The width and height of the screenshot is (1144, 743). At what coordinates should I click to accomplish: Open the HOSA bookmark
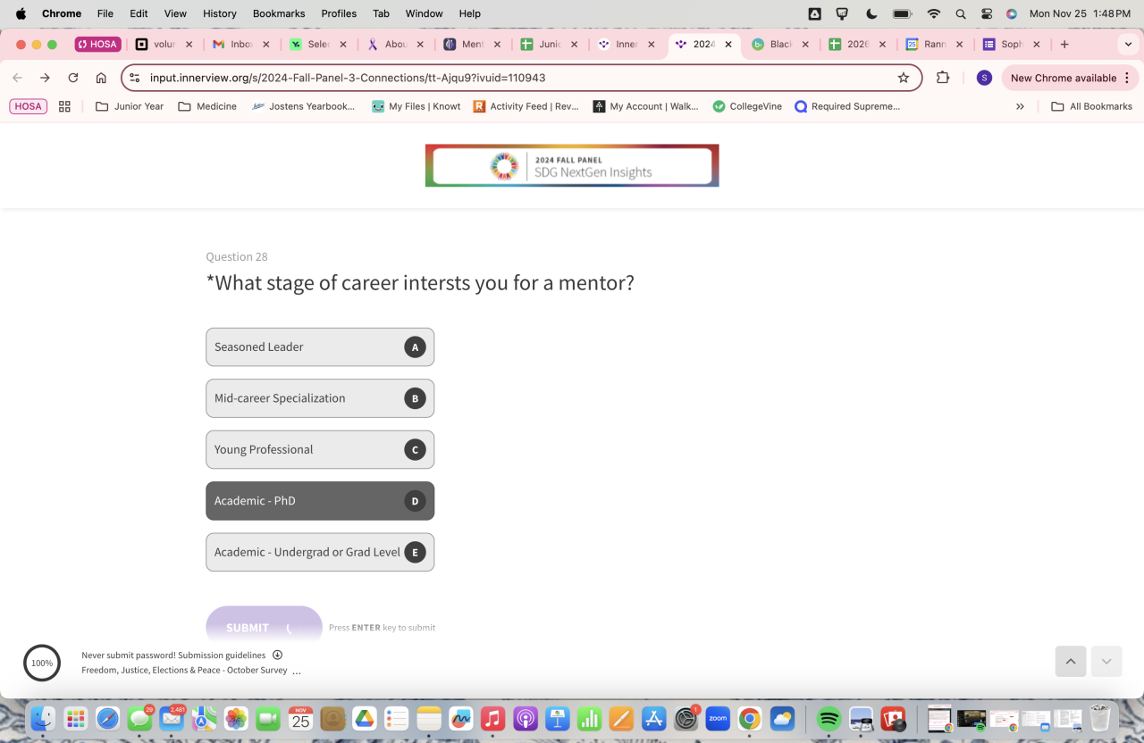[x=28, y=106]
